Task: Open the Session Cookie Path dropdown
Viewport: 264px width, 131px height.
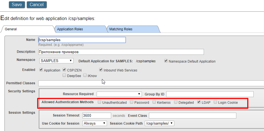Action: click(160, 123)
